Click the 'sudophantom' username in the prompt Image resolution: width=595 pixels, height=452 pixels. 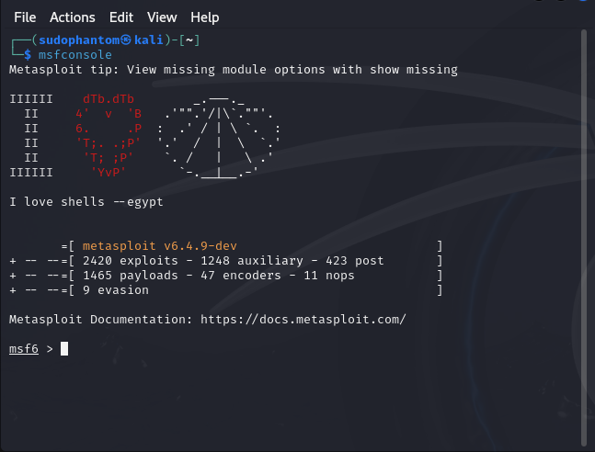click(x=79, y=40)
